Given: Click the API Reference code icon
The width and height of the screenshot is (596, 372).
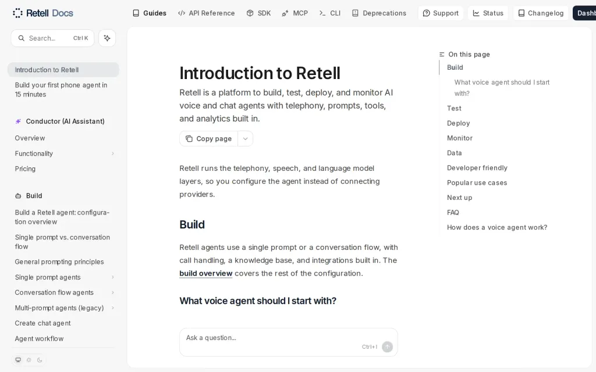Looking at the screenshot, I should pos(182,13).
